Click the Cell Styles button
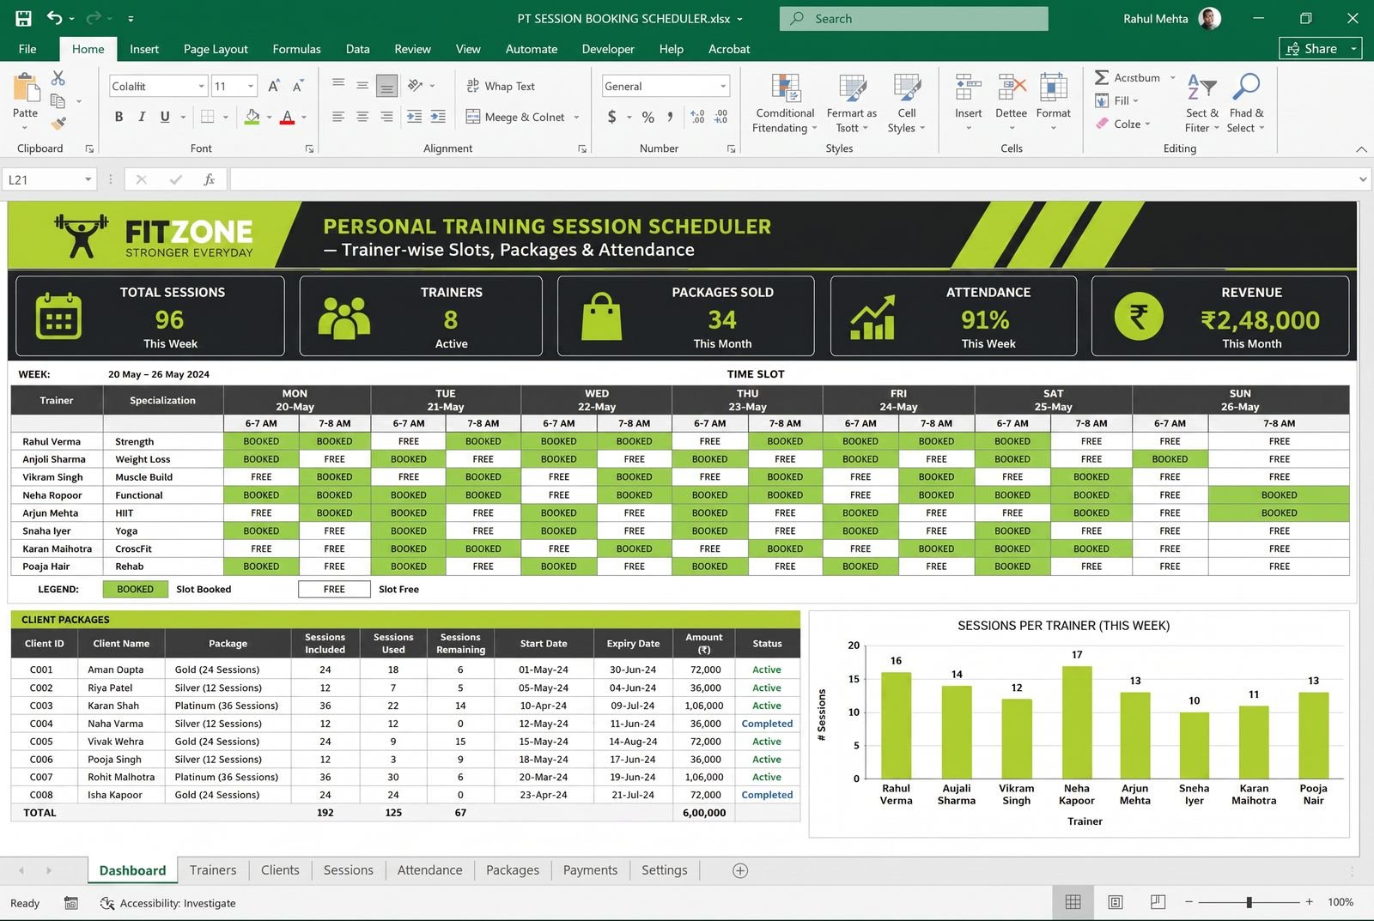Image resolution: width=1374 pixels, height=921 pixels. point(907,104)
